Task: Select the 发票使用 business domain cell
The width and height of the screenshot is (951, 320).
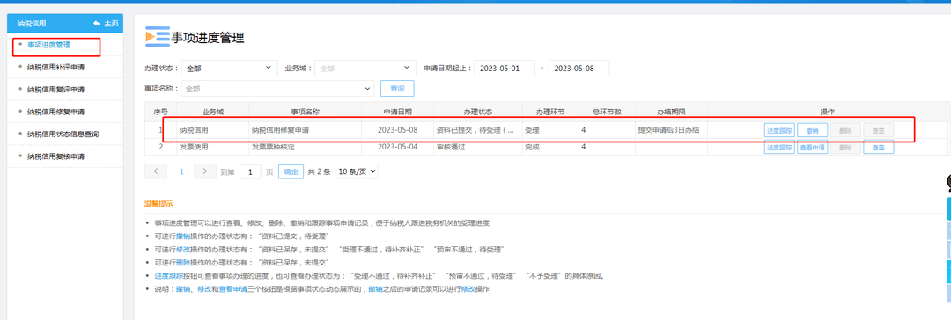Action: (x=213, y=147)
